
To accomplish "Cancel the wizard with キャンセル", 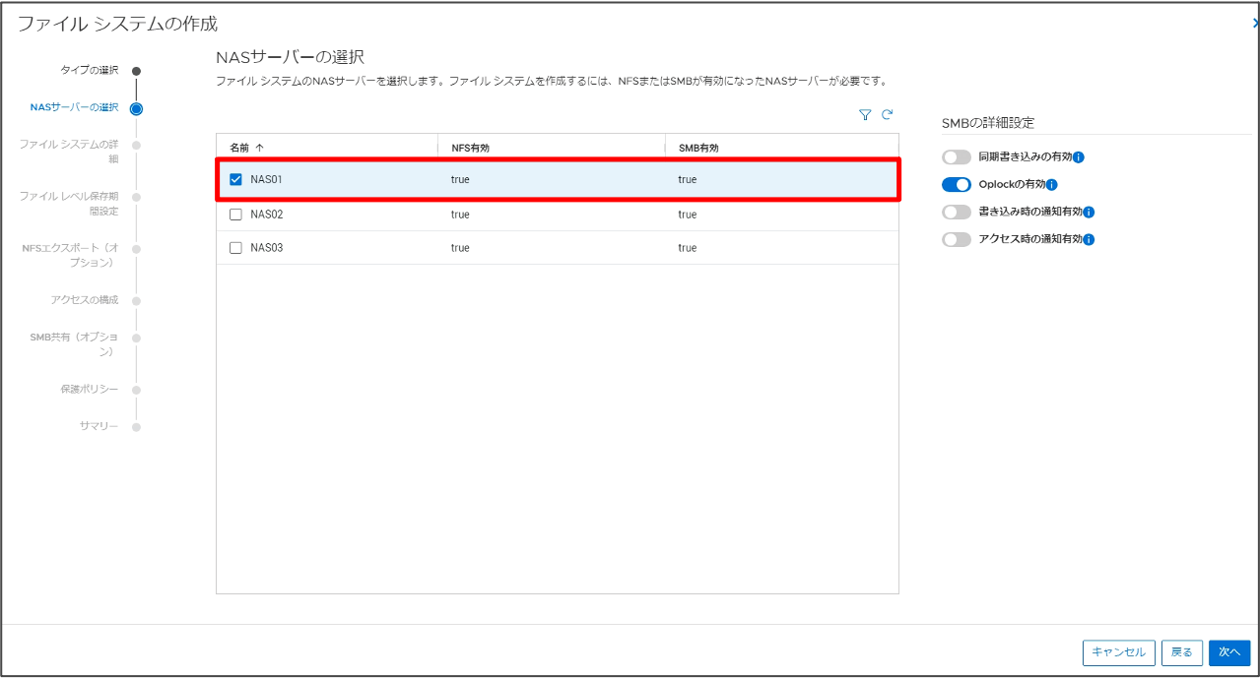I will (1118, 652).
